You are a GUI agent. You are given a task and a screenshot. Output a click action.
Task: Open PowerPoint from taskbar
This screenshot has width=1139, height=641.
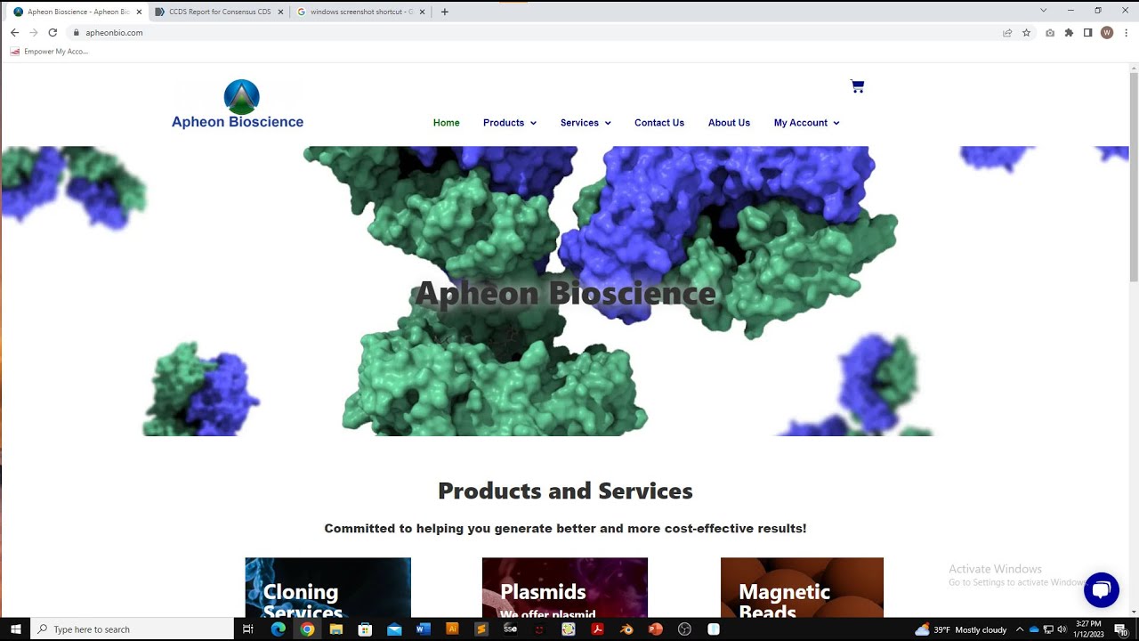pyautogui.click(x=656, y=629)
